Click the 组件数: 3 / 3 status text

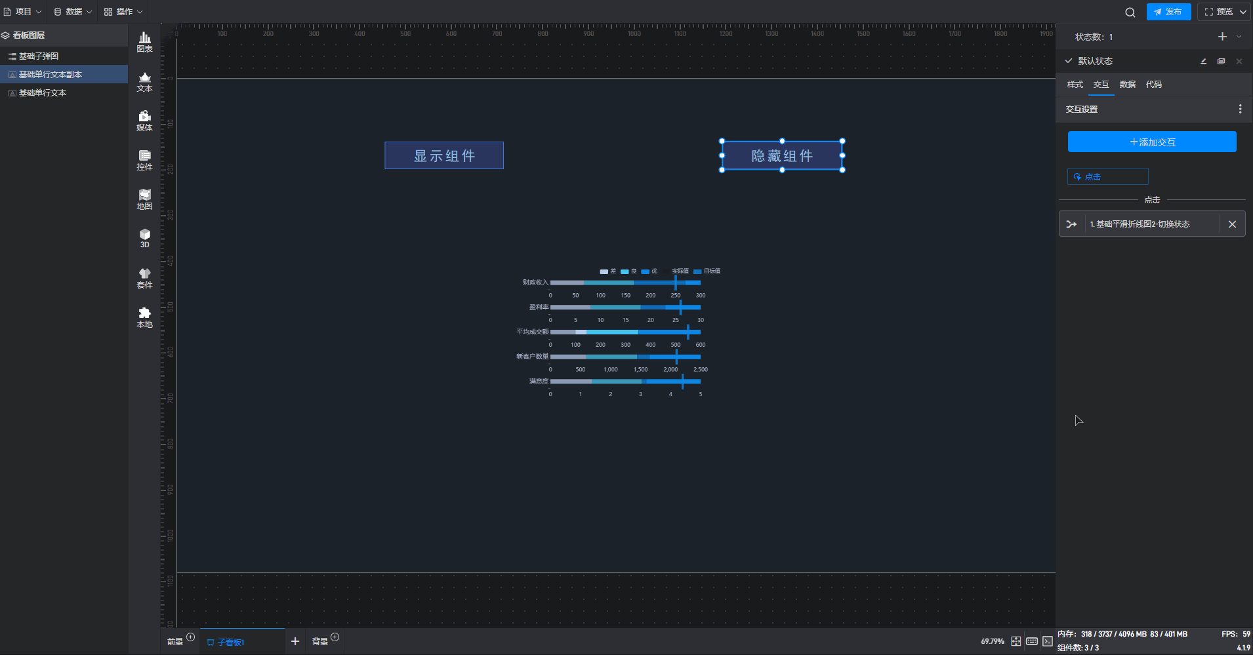point(1078,648)
